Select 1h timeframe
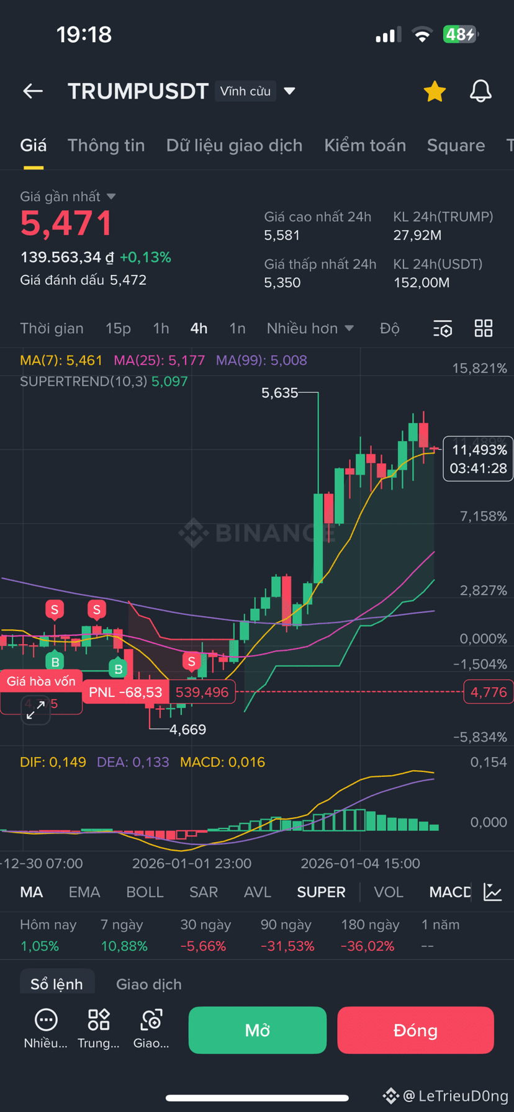514x1112 pixels. coord(161,328)
